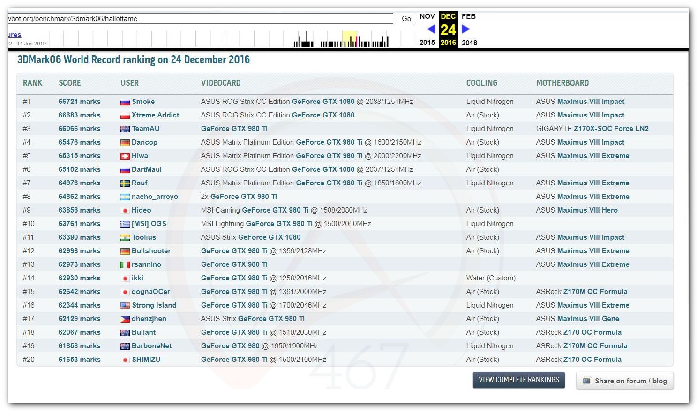The image size is (697, 411).
Task: Open user profile link Strong Island
Action: 154,305
